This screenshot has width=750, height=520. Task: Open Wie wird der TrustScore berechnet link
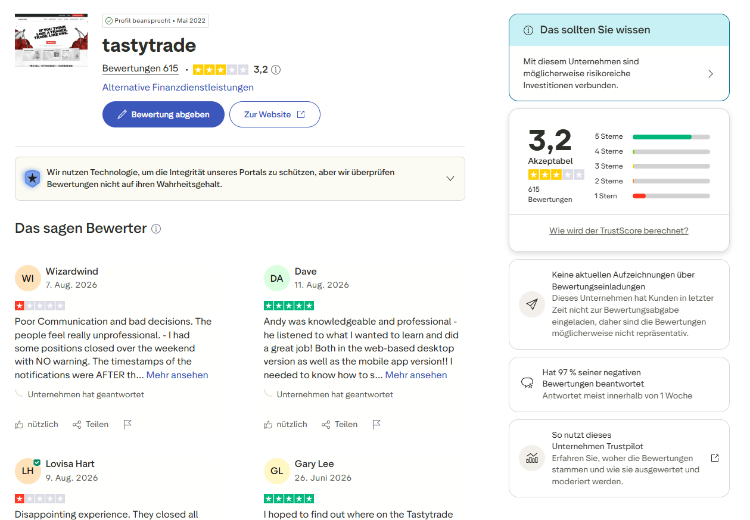pos(619,231)
